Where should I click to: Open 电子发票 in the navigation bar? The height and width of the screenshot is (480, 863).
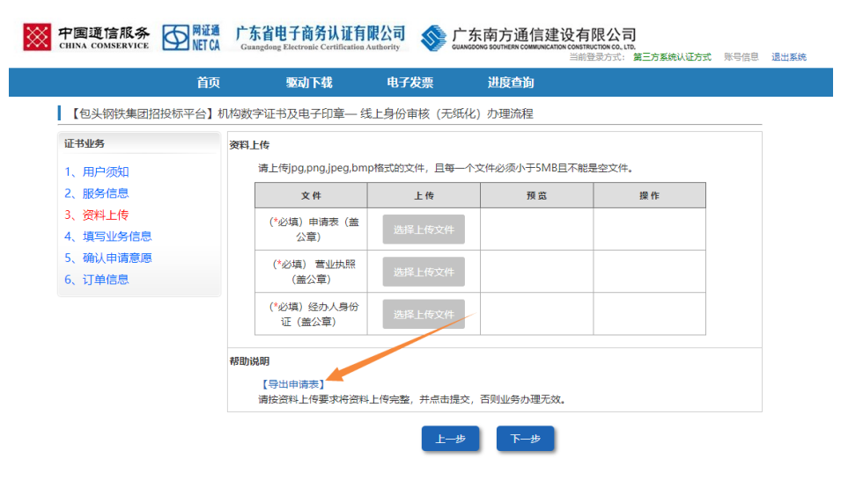[410, 83]
